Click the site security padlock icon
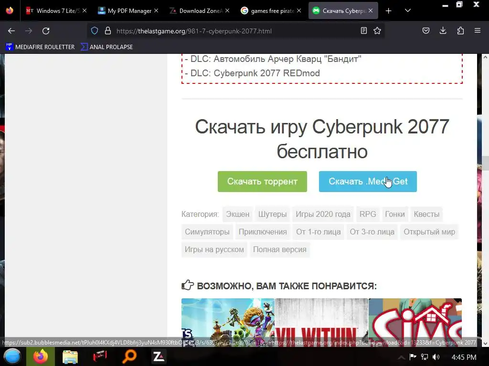 108,31
